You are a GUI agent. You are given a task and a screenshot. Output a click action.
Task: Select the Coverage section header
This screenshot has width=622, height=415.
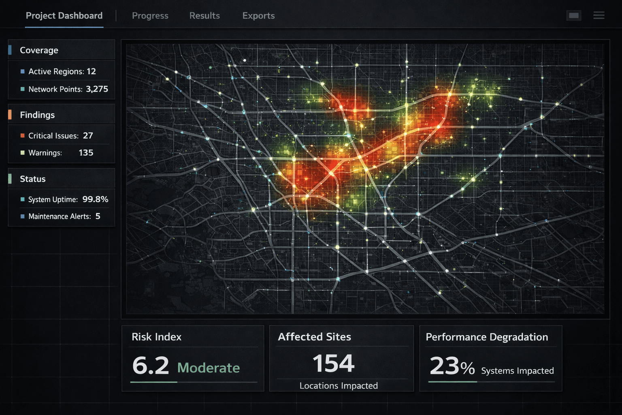click(x=62, y=50)
